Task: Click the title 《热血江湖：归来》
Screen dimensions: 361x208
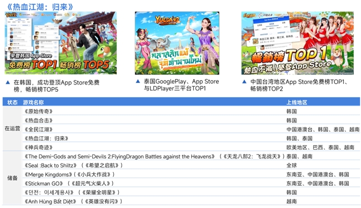Action: [39, 7]
